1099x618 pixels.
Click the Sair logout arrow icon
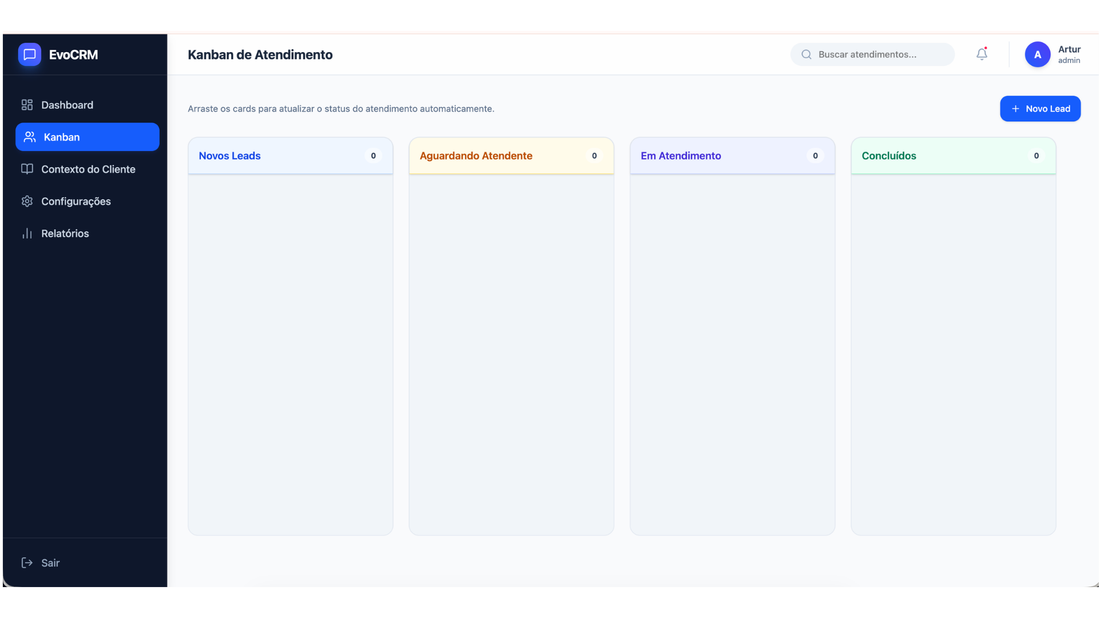pos(27,562)
